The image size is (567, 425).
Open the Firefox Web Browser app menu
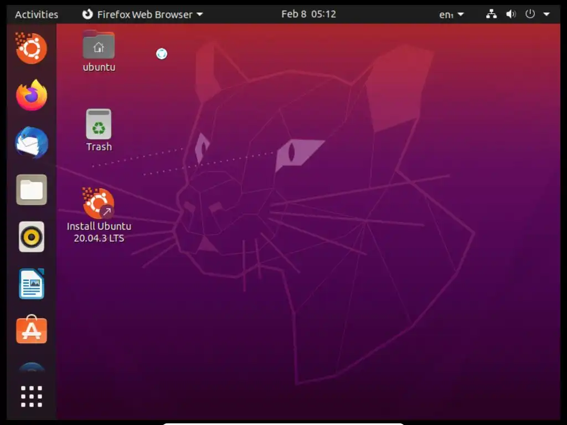(x=143, y=14)
